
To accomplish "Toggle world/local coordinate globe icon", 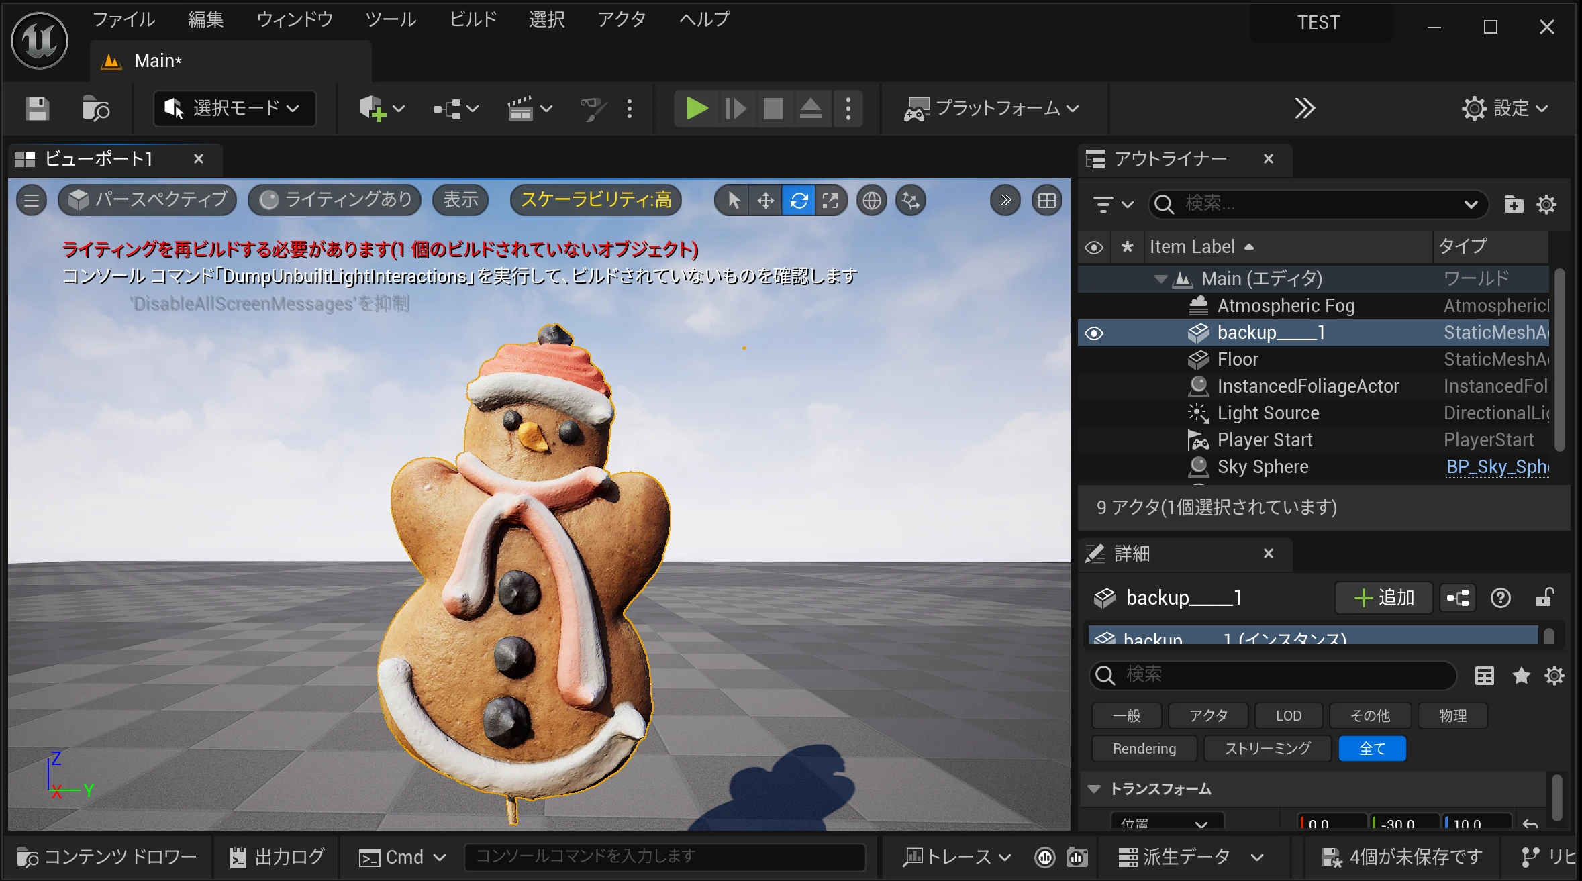I will click(871, 201).
